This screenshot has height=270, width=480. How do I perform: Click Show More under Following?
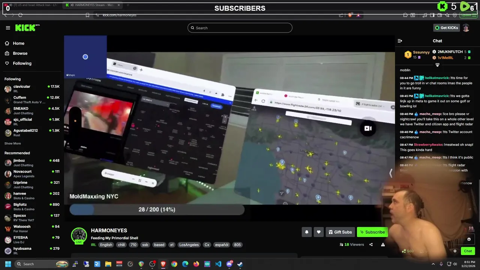(13, 143)
